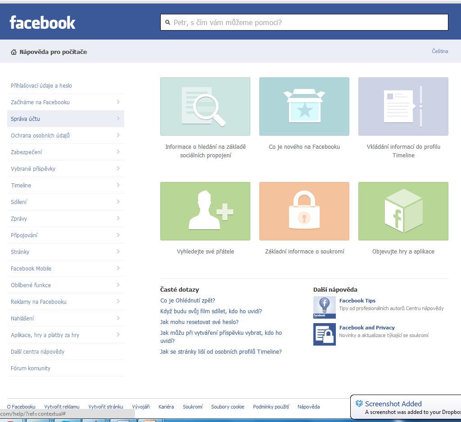Open the padlock privacy basics tile

pos(304,211)
